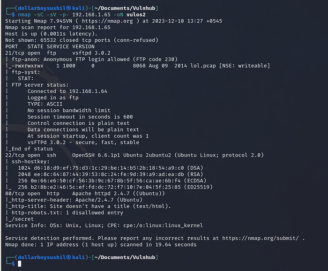Click the 21/tcp port entry
The height and width of the screenshot is (271, 328).
pos(15,53)
